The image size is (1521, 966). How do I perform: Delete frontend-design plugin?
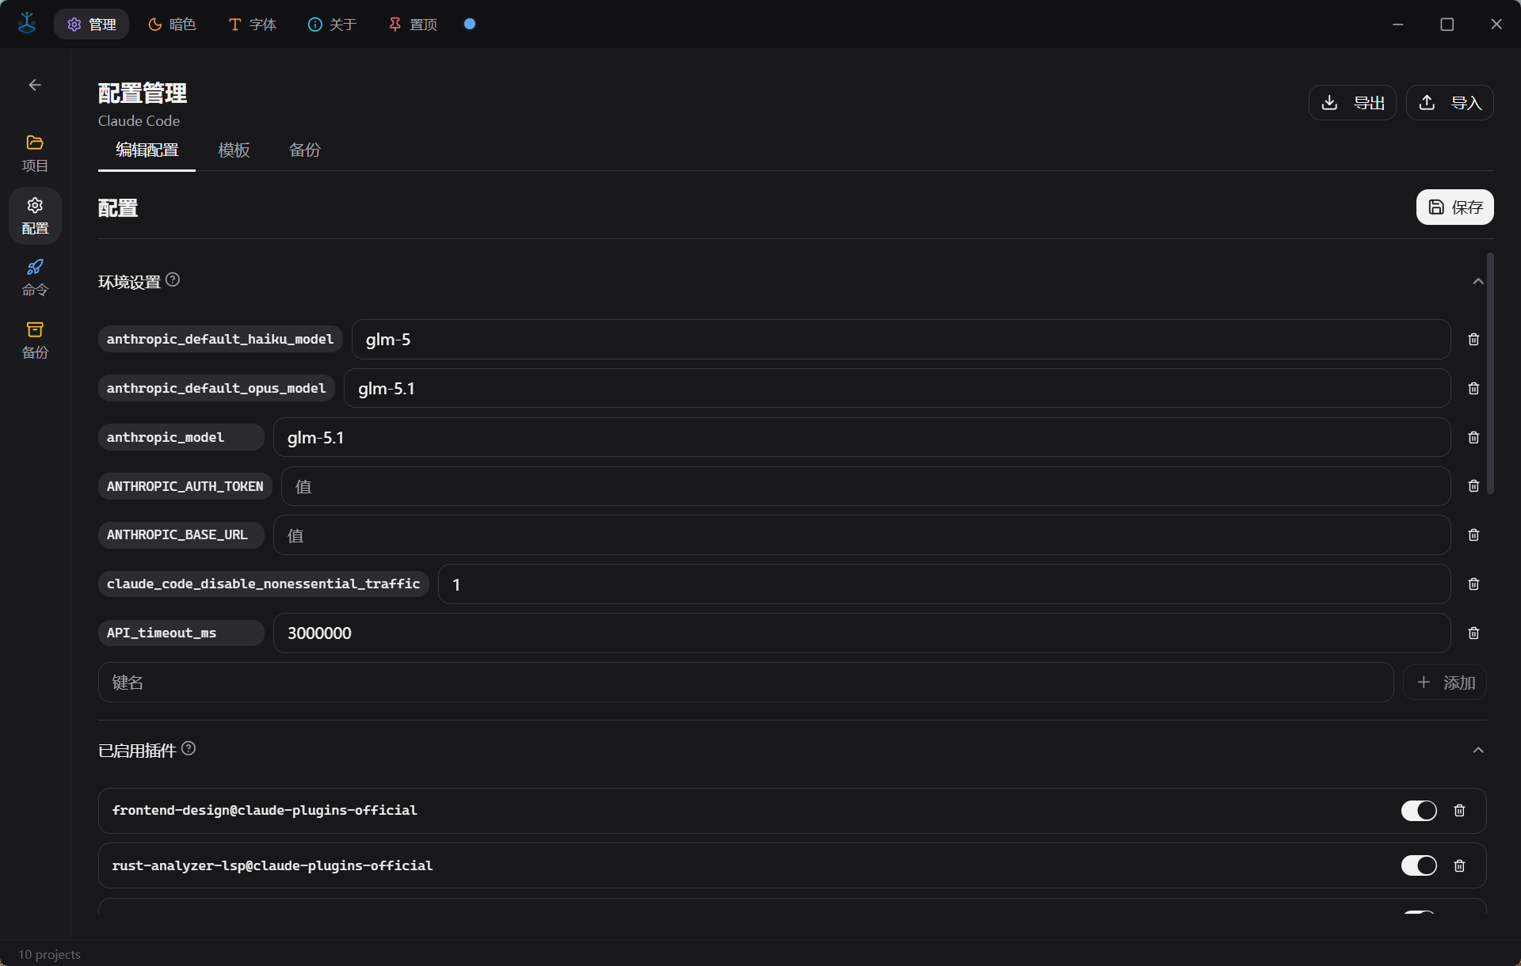[x=1459, y=811]
